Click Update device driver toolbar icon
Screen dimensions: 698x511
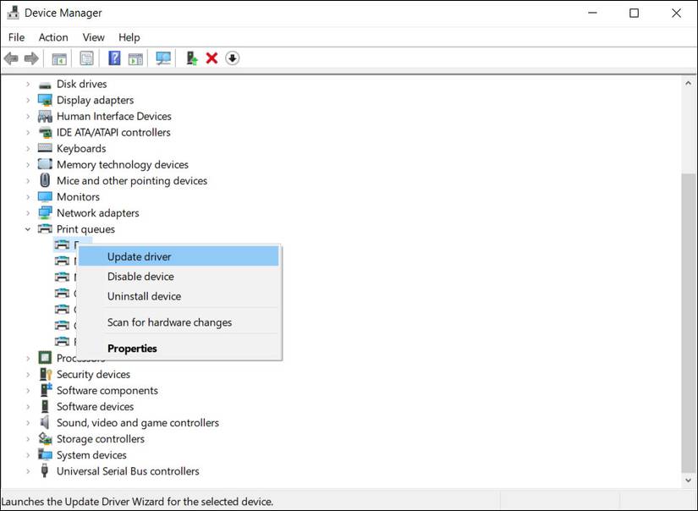192,58
